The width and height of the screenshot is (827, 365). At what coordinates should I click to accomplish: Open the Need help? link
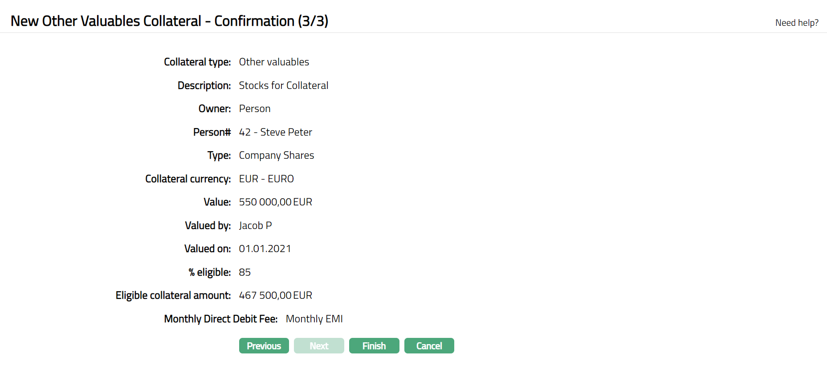point(796,23)
